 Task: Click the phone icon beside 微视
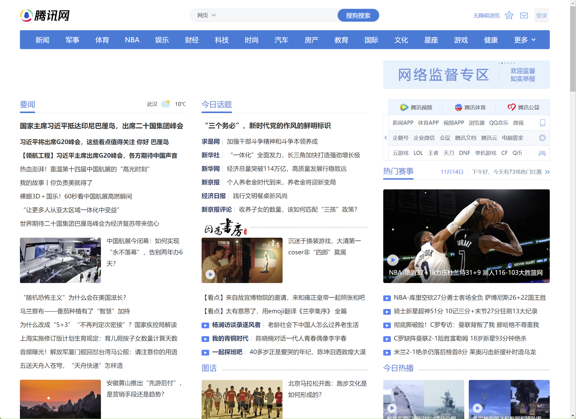tap(542, 123)
